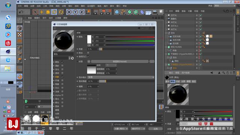Open the 混合模式 mix mode dropdown
The image size is (240, 135).
(121, 77)
